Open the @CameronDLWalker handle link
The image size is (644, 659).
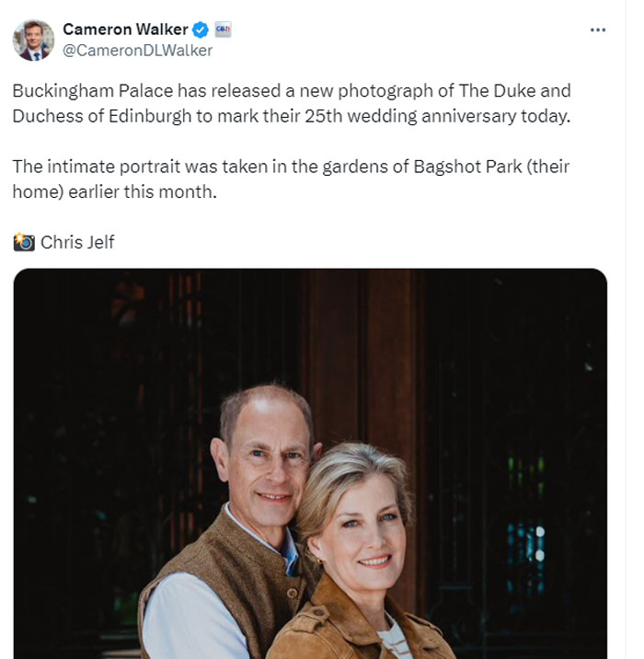(137, 51)
